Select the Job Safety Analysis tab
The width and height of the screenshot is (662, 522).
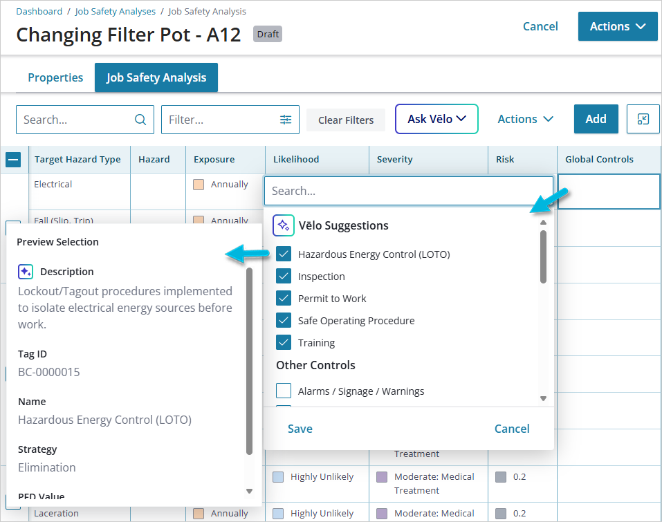156,77
